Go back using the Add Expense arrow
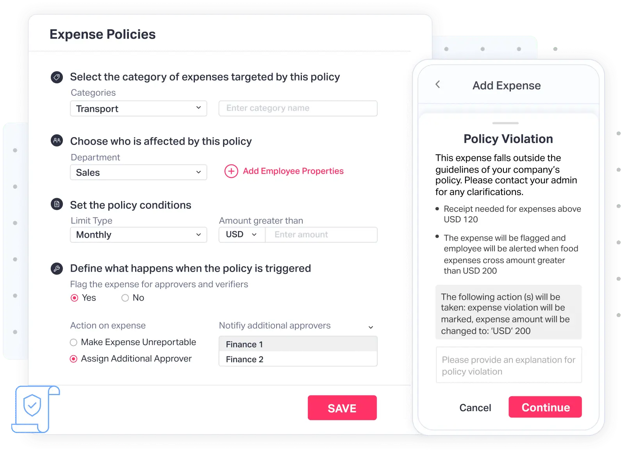This screenshot has height=451, width=621. [x=438, y=84]
